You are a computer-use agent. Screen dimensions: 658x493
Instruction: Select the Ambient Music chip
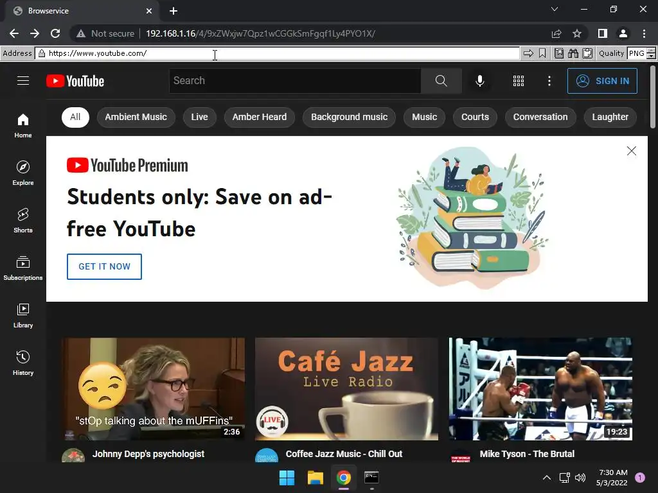point(136,117)
